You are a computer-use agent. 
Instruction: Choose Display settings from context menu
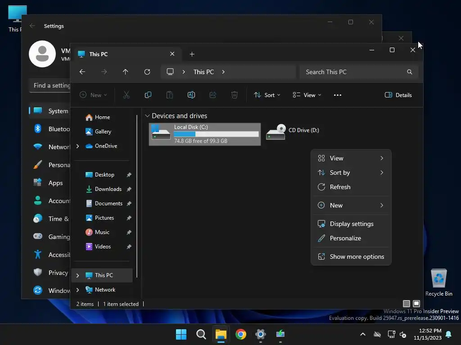pyautogui.click(x=351, y=224)
